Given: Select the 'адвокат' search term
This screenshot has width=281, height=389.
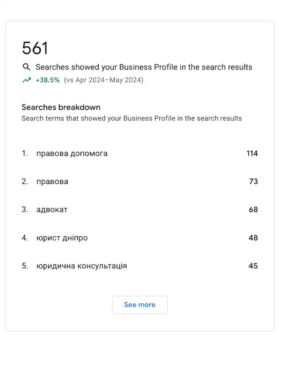Looking at the screenshot, I should [52, 209].
